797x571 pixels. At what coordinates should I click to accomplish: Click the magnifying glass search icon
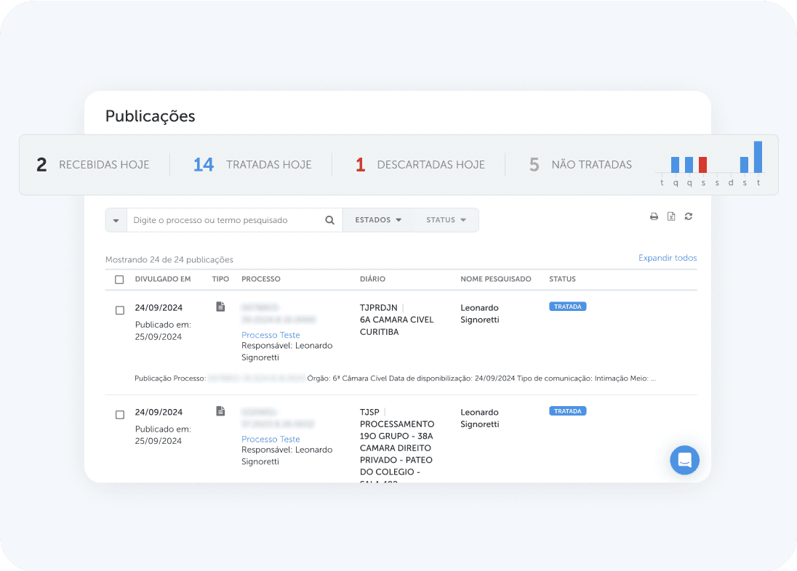[x=329, y=219]
